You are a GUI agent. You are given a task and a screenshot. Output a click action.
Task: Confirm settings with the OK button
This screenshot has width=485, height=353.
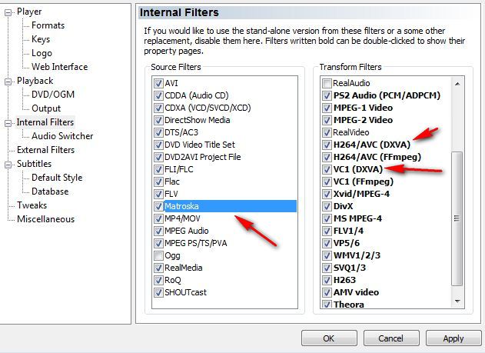329,338
